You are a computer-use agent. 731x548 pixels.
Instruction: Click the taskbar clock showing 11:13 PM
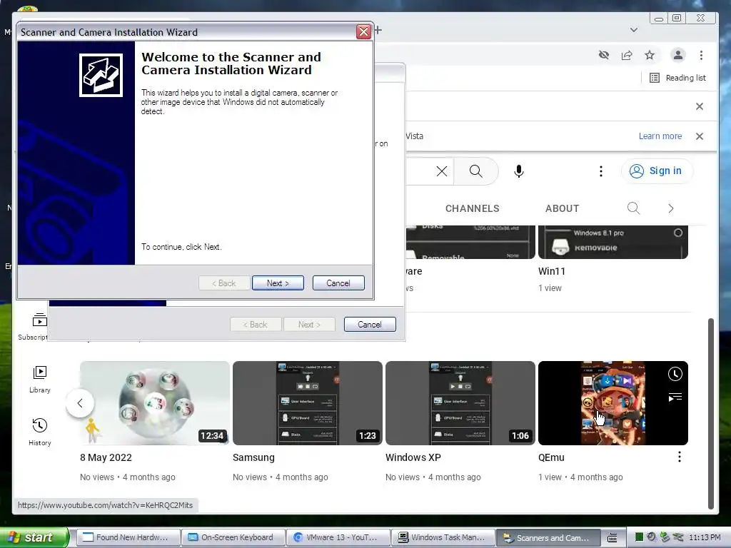(705, 537)
